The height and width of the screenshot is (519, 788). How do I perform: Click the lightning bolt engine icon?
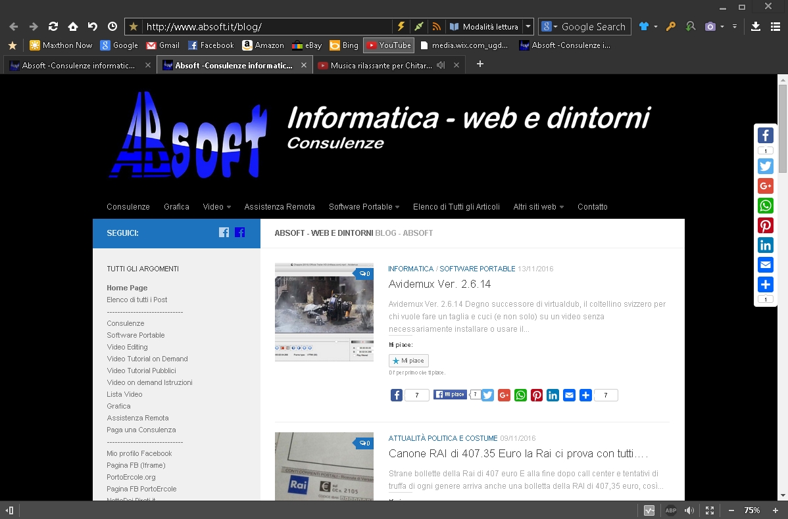401,26
